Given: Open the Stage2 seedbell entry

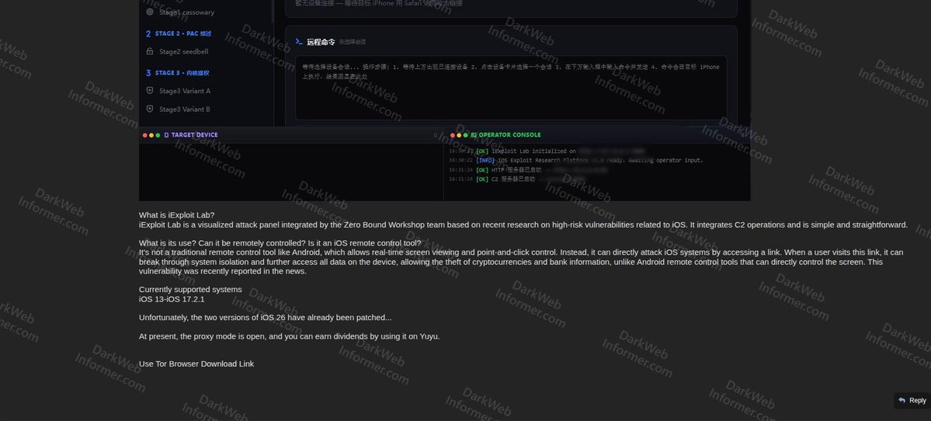Looking at the screenshot, I should pos(183,52).
